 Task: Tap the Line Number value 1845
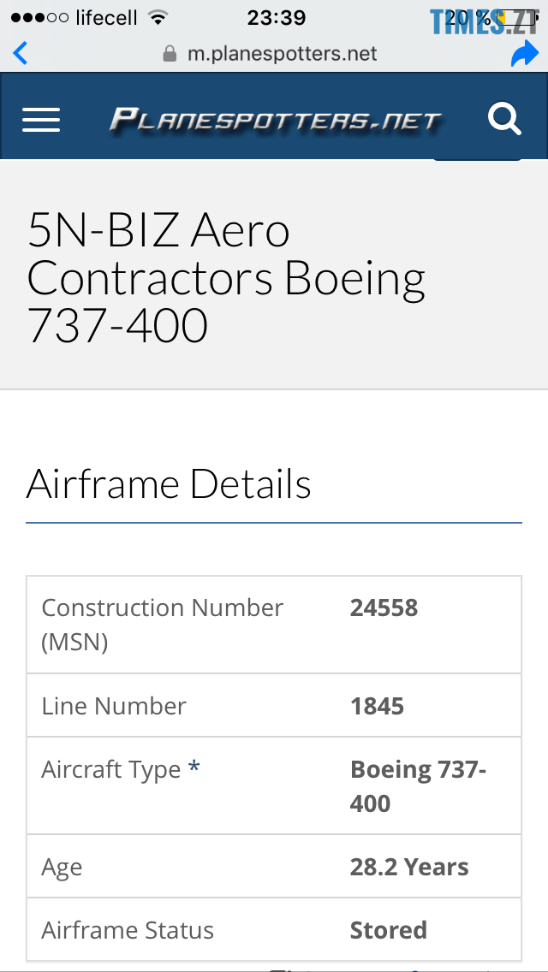[x=377, y=706]
